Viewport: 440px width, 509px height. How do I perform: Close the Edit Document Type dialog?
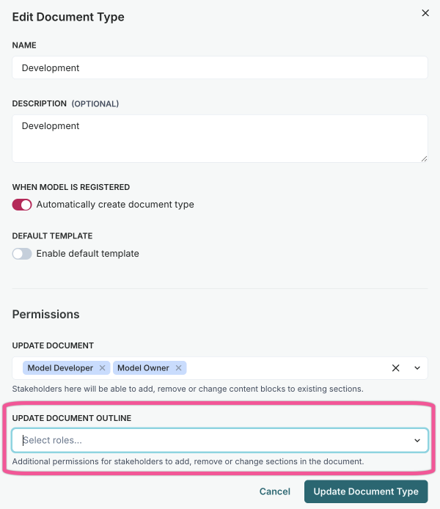(x=425, y=12)
